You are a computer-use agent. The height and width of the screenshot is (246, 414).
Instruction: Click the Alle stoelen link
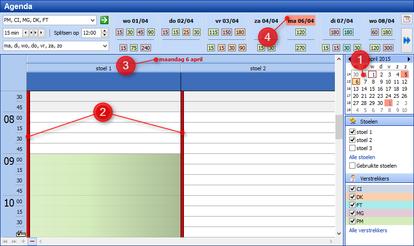tap(362, 157)
